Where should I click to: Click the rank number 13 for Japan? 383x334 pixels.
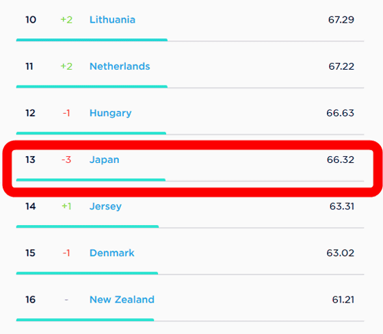(x=31, y=159)
